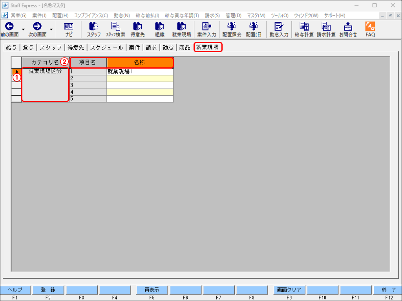Open the 案件入力 toolbar icon
This screenshot has width=402, height=301.
206,29
